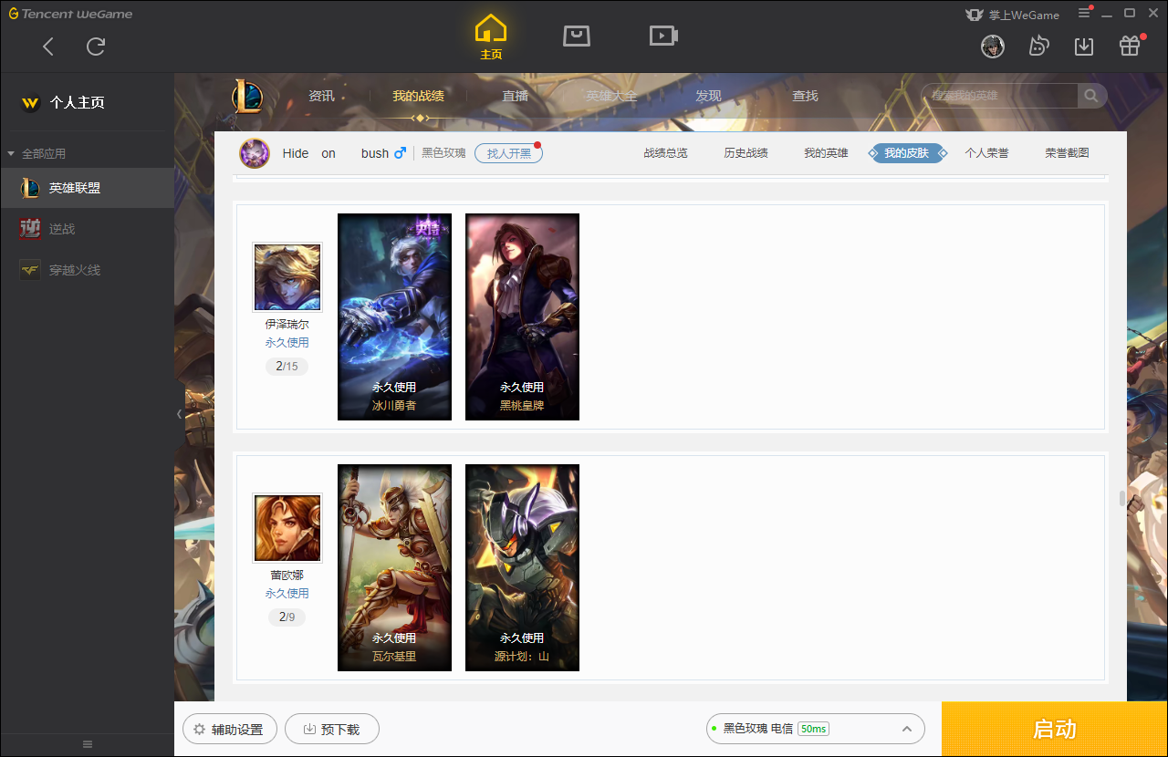Click the 50ms latency indicator
This screenshot has width=1168, height=757.
[813, 729]
